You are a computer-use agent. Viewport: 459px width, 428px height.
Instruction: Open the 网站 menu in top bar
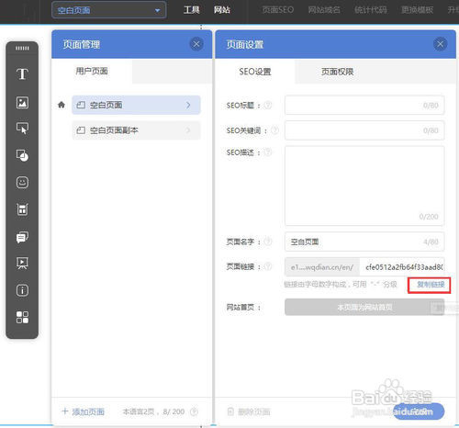(222, 10)
